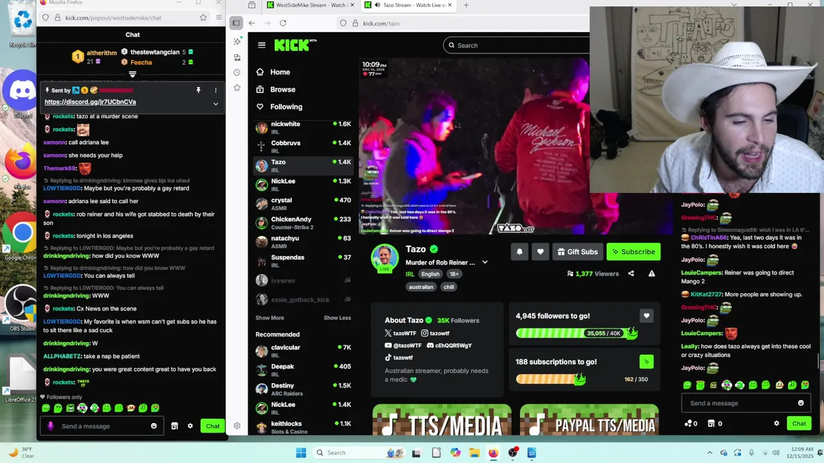The width and height of the screenshot is (824, 463).
Task: Open Windows Start menu
Action: click(x=301, y=453)
